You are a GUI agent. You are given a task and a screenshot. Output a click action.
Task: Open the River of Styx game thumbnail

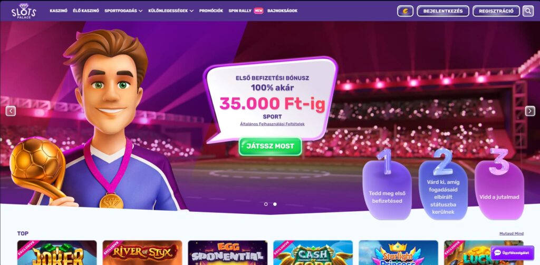(x=142, y=252)
